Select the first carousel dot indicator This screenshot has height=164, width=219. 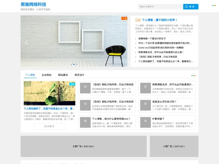point(71,64)
